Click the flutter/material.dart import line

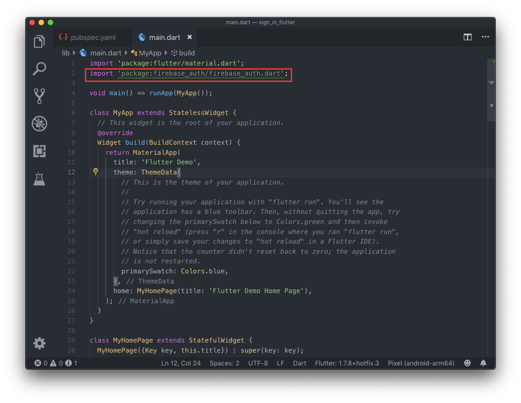click(167, 63)
